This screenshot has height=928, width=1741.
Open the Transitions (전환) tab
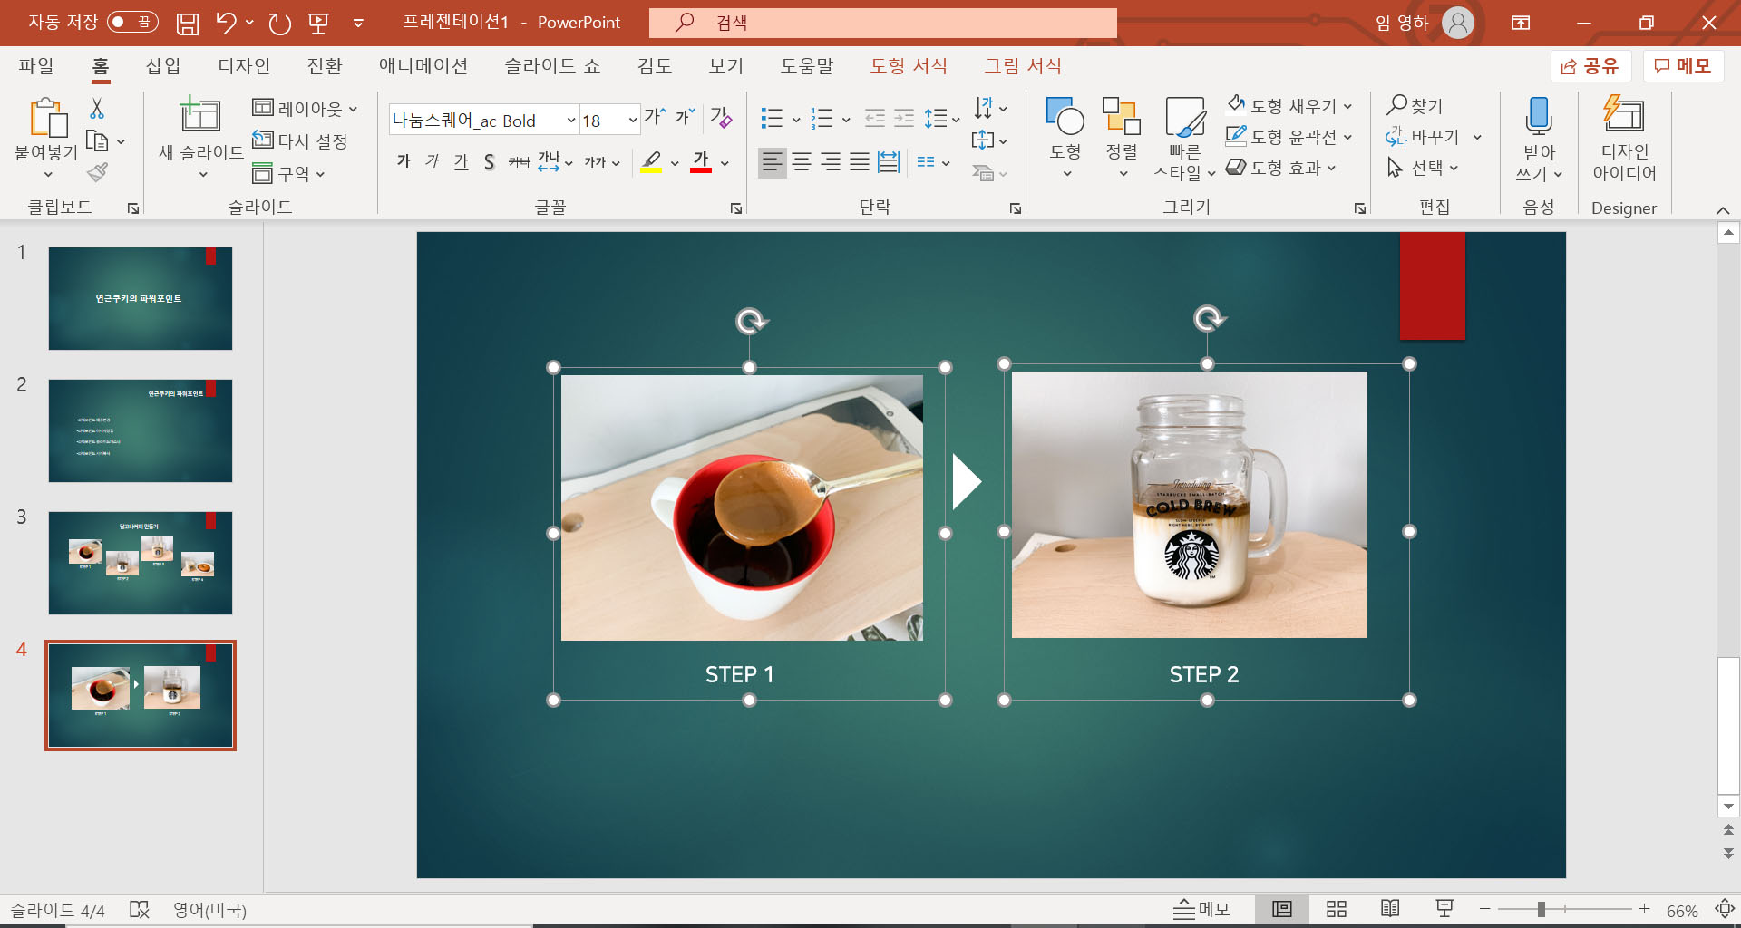(325, 65)
